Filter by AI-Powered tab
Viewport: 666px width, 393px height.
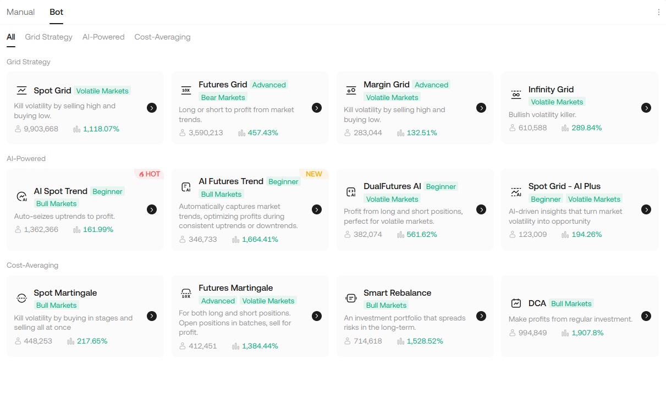pos(103,37)
